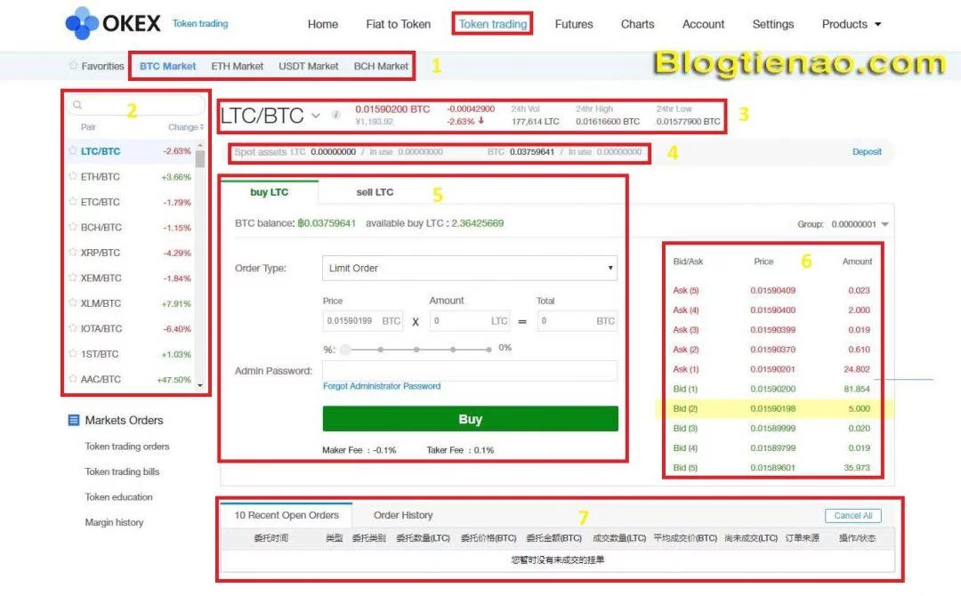
Task: Open the Account menu item
Action: [x=703, y=24]
